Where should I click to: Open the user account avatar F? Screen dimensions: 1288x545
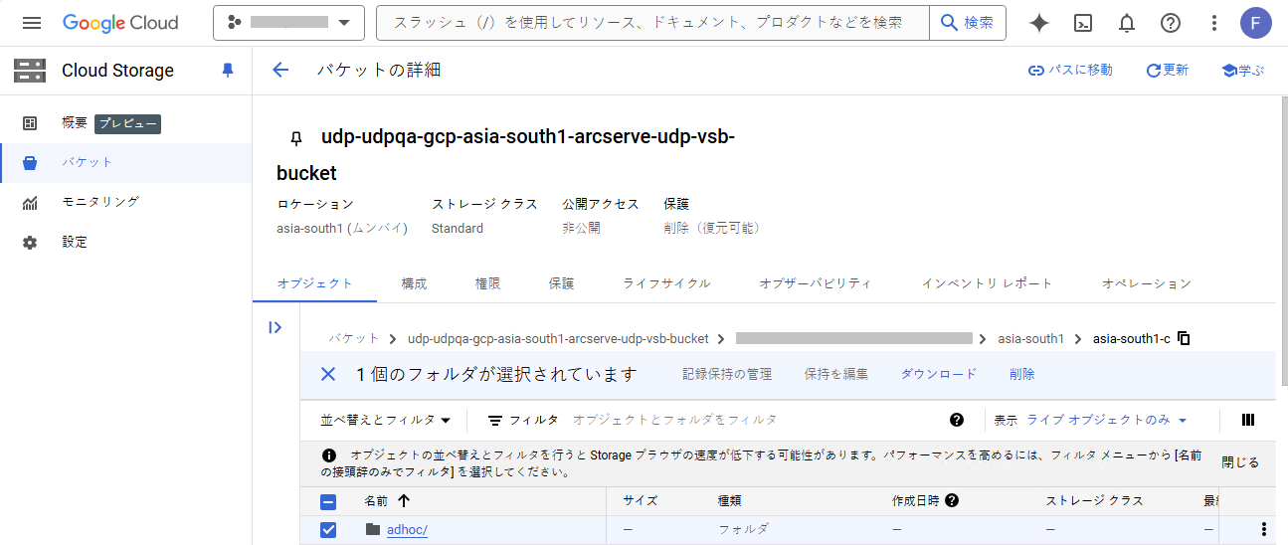pos(1256,23)
